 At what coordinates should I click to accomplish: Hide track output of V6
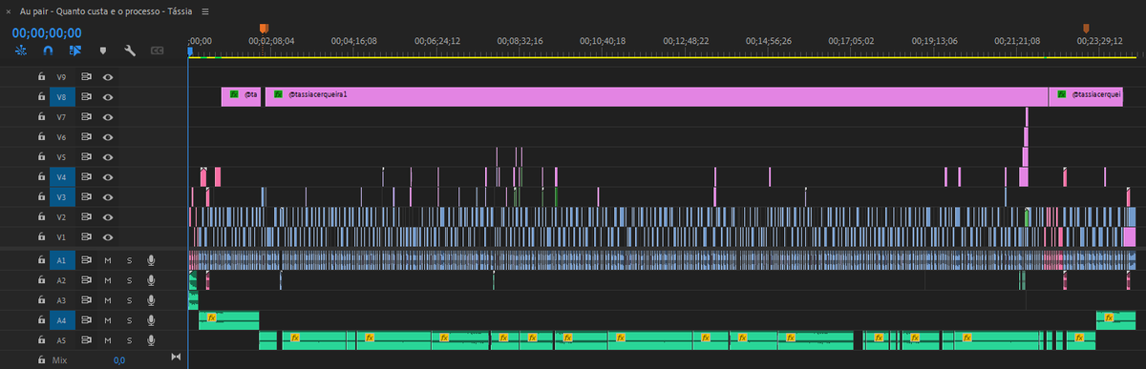pos(108,136)
